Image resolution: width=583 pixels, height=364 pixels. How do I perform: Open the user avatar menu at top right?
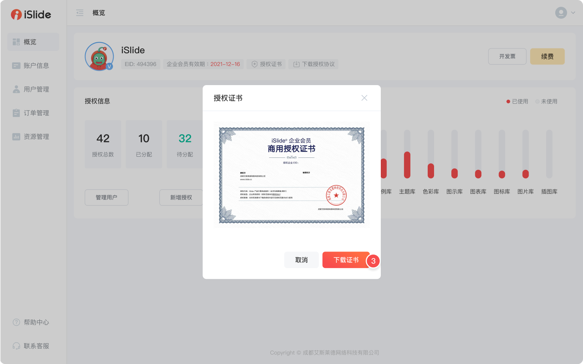click(565, 13)
